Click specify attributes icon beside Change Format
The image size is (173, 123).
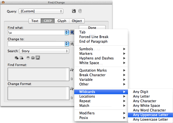pos(72,89)
